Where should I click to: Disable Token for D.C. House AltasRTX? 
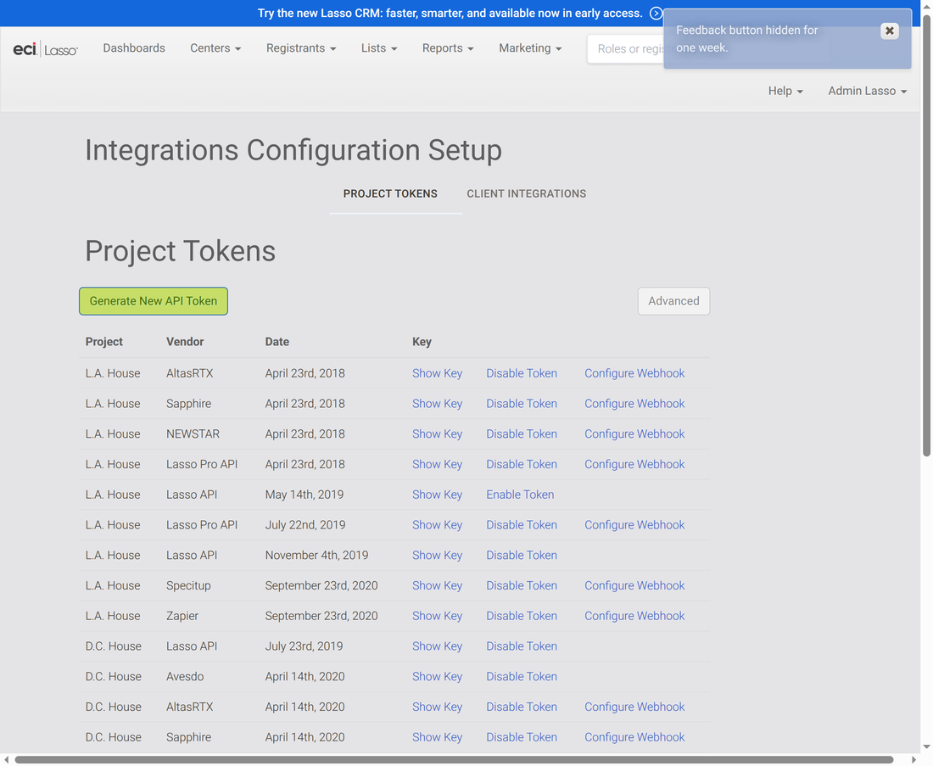coord(522,707)
